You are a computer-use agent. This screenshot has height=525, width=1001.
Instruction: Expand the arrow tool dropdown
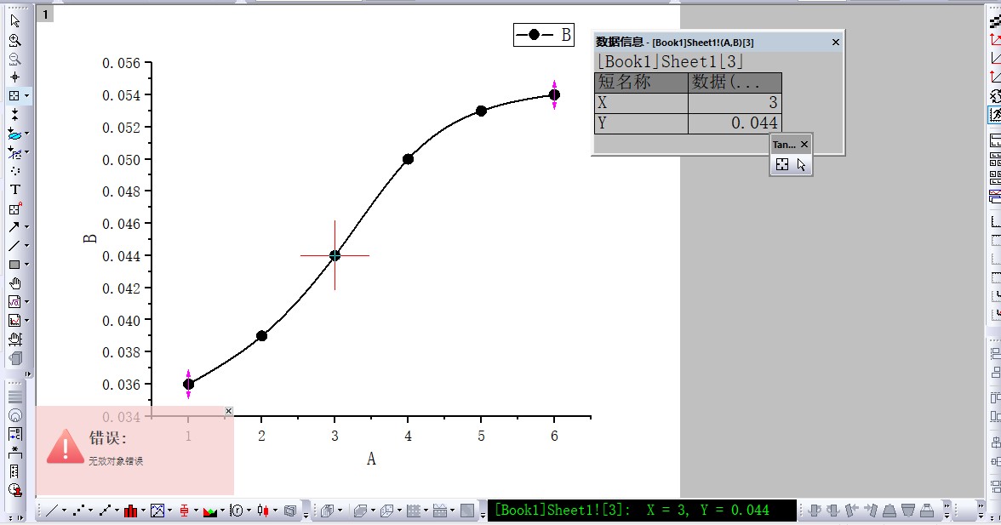[x=26, y=227]
